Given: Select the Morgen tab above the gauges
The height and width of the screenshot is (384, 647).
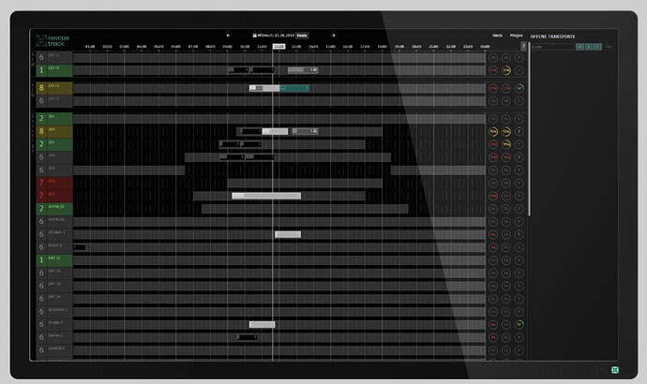Looking at the screenshot, I should (517, 36).
